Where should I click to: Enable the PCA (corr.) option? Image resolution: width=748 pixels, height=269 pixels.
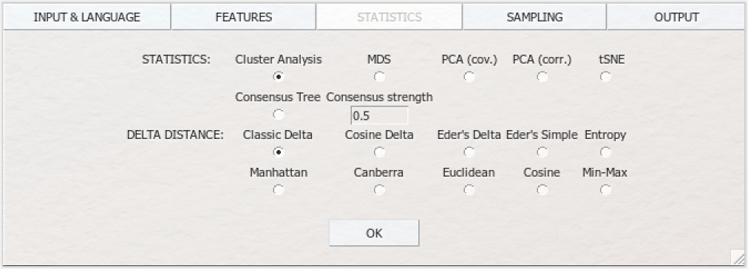click(542, 77)
